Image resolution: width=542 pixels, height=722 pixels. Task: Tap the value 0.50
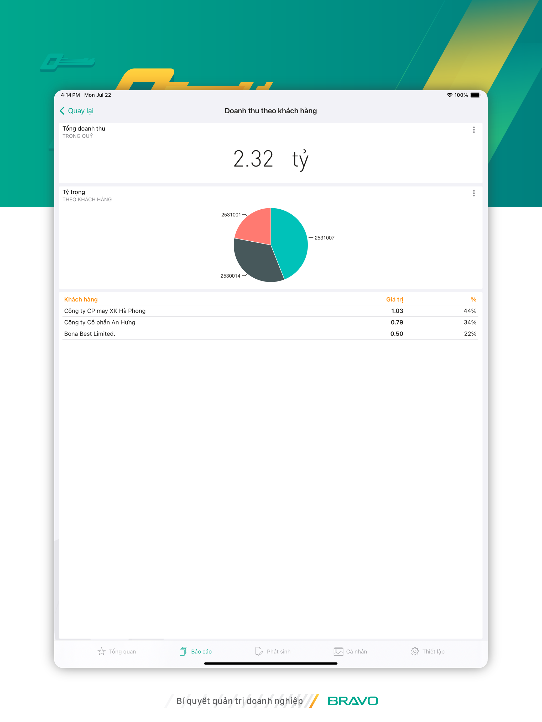[x=397, y=333]
